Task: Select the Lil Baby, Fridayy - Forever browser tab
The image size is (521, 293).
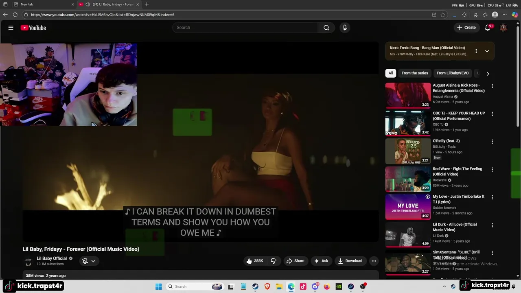Action: pos(110,4)
